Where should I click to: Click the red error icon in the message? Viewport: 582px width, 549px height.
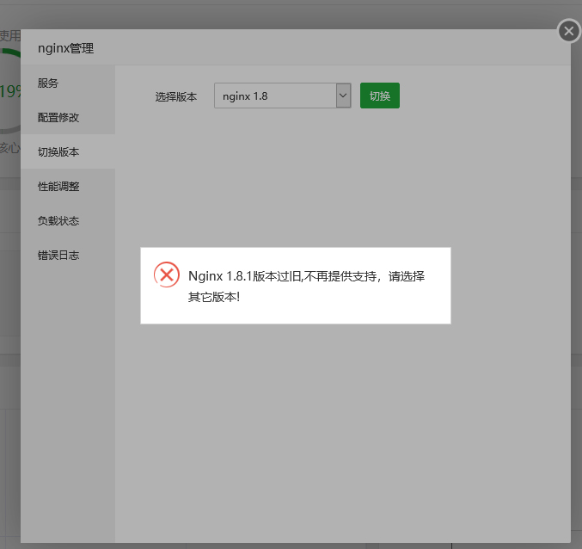click(167, 275)
